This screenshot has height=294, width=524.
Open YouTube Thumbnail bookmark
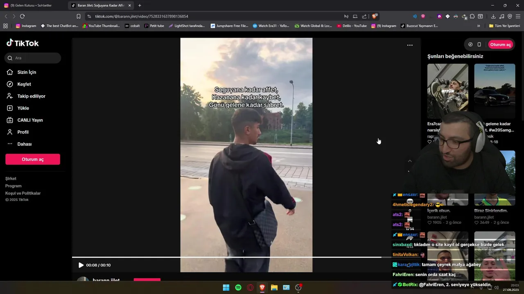pos(101,26)
